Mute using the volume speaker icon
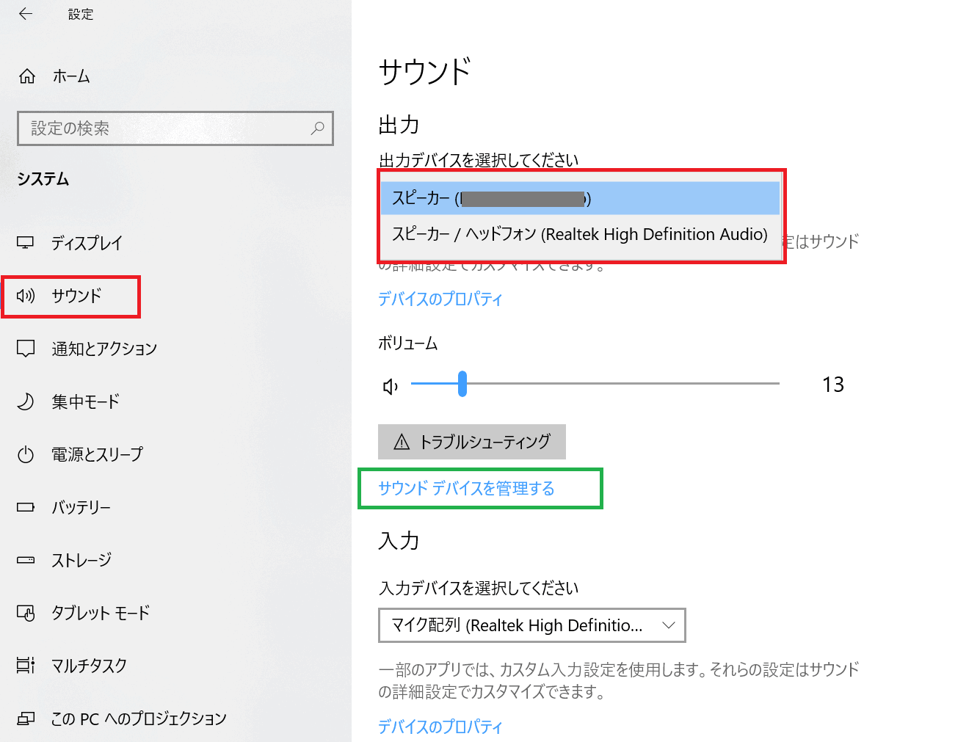This screenshot has height=742, width=980. (x=391, y=386)
